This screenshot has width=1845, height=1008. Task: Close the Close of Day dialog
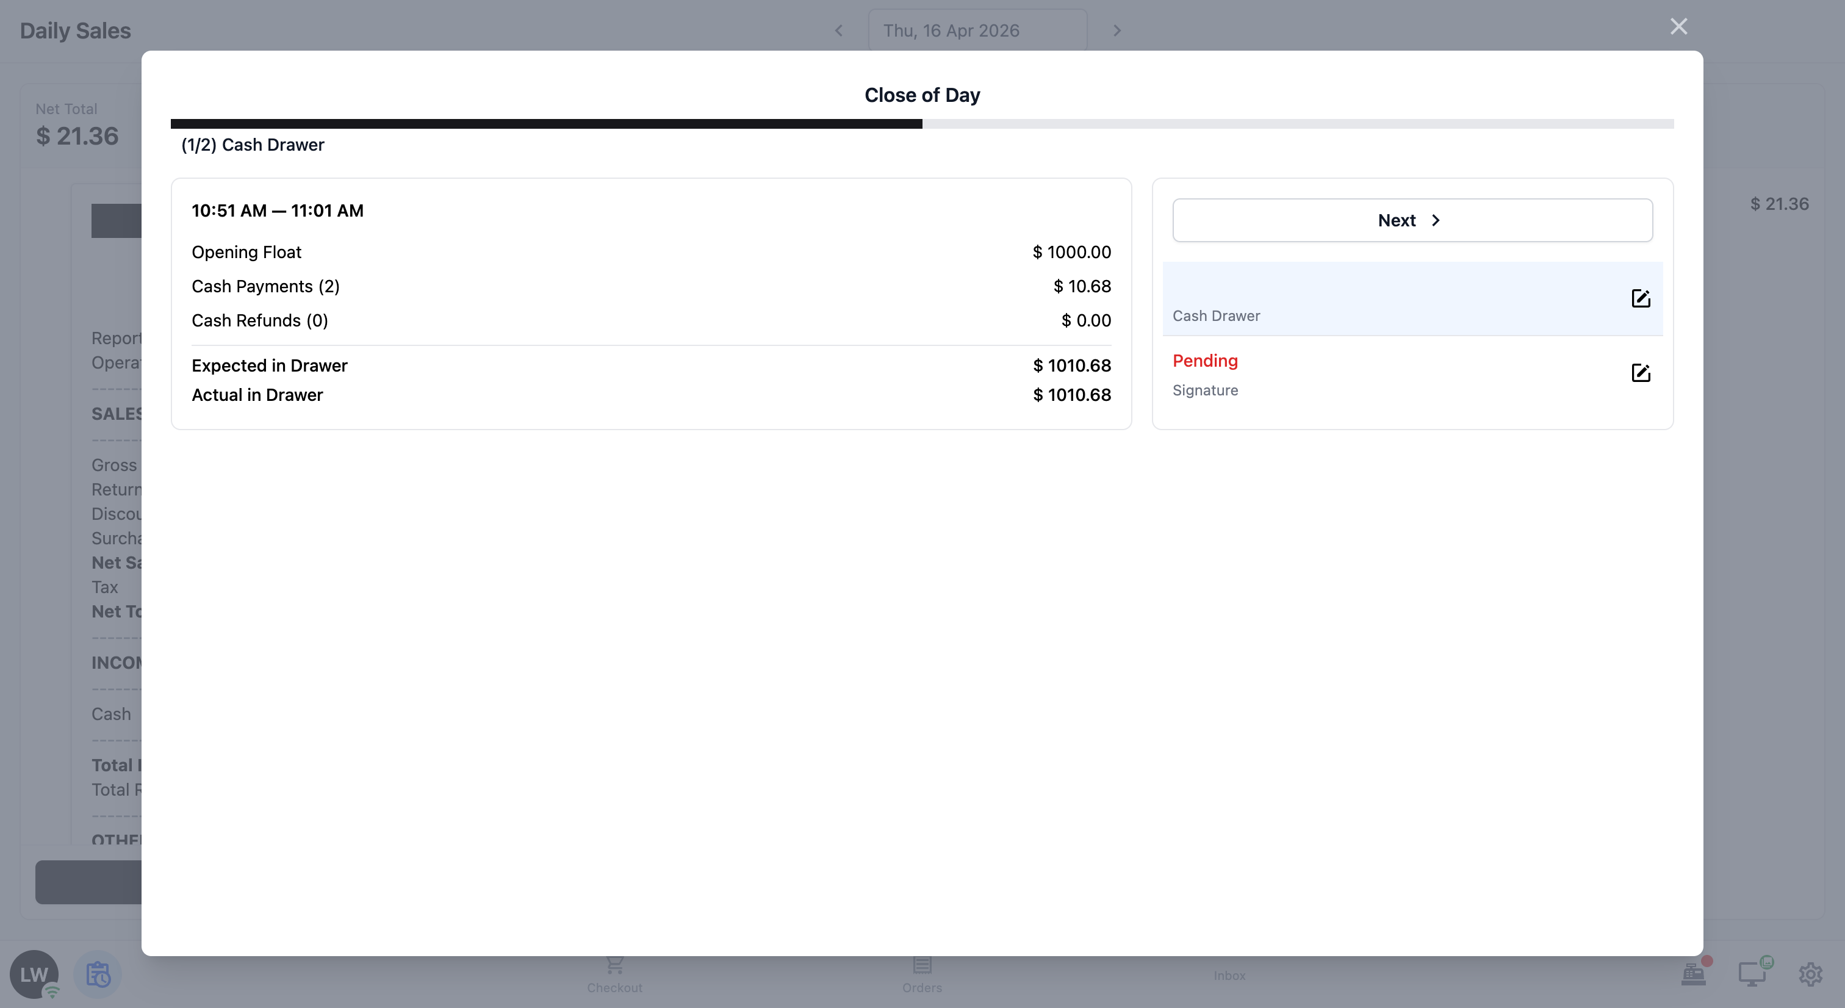[x=1678, y=26]
